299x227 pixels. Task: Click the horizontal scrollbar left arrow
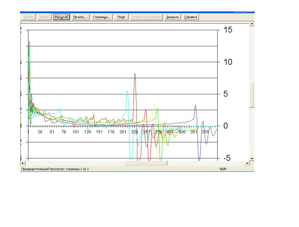coord(23,163)
